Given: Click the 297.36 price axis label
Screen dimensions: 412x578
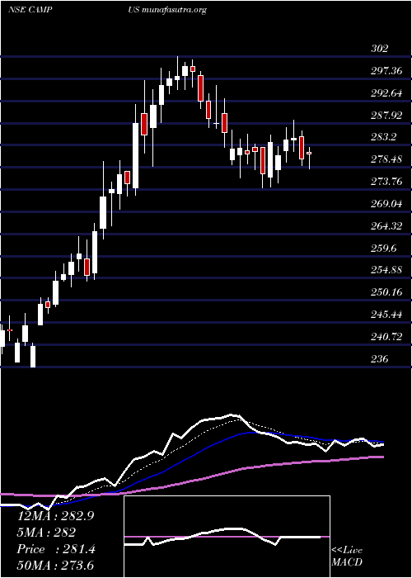Looking at the screenshot, I should 386,71.
